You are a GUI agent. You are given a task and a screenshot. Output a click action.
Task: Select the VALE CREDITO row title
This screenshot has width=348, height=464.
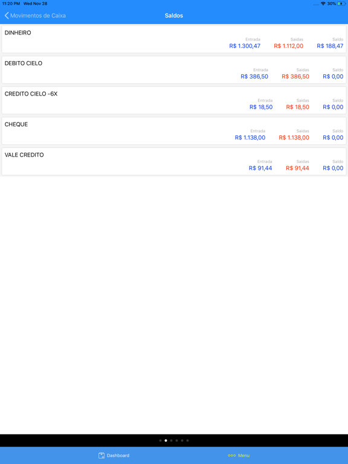(x=24, y=155)
